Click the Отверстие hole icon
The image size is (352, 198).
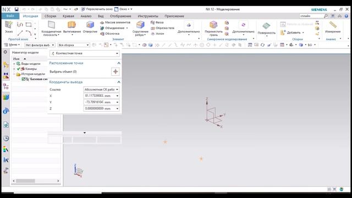[x=90, y=25]
